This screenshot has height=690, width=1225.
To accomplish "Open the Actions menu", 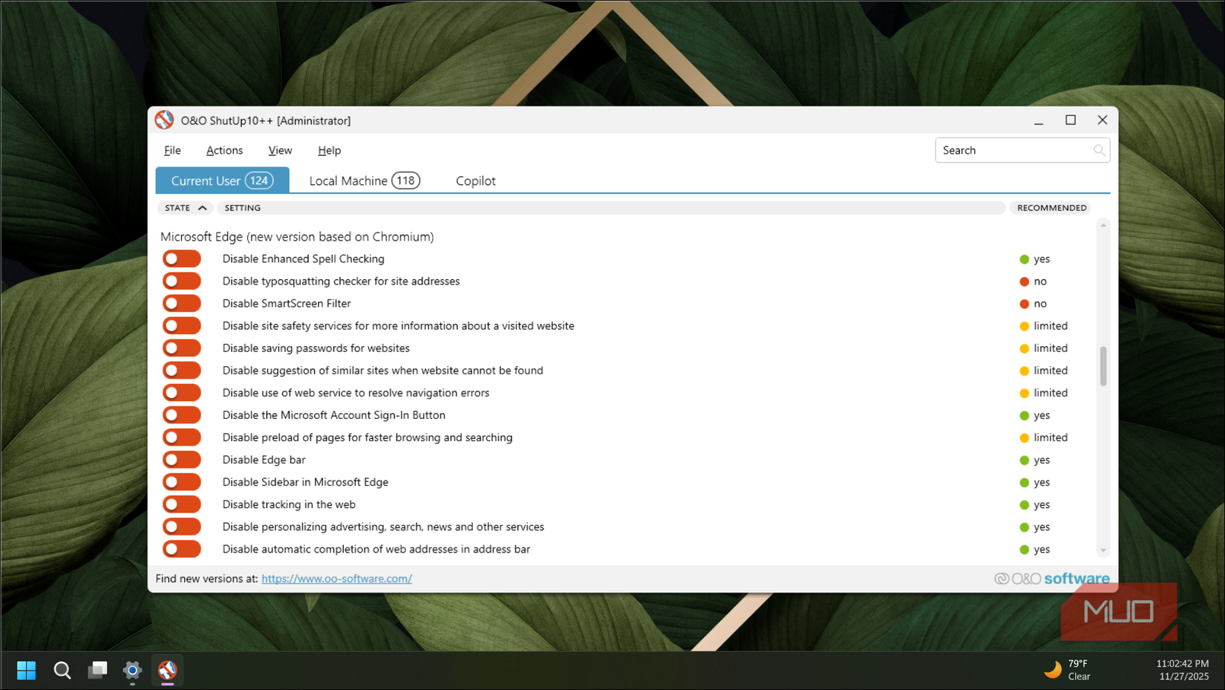I will (x=224, y=150).
